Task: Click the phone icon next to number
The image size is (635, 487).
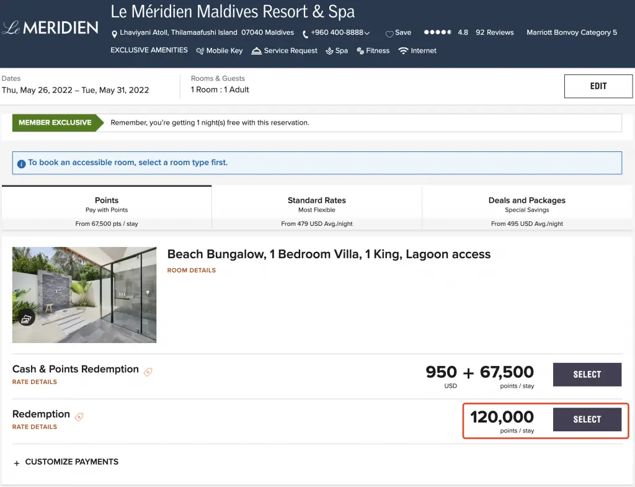Action: coord(306,34)
